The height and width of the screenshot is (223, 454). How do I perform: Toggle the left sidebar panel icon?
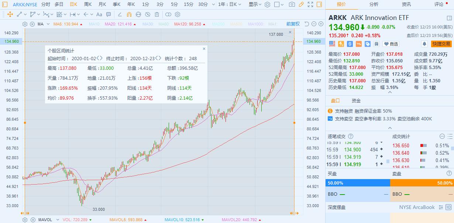point(5,4)
